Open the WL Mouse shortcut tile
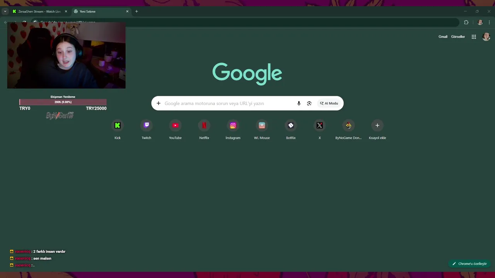 [262, 130]
